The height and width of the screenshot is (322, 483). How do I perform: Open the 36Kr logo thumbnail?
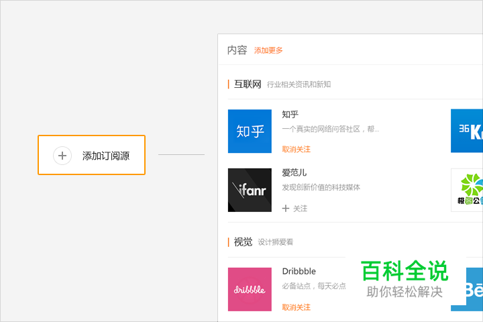467,131
